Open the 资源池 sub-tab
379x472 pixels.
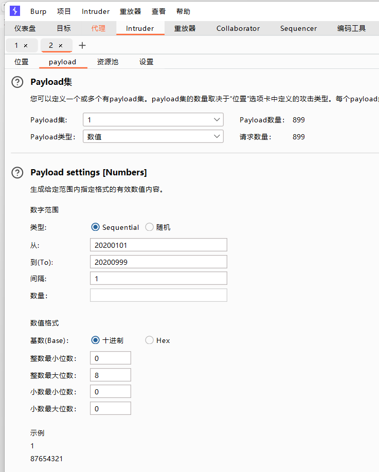[107, 62]
